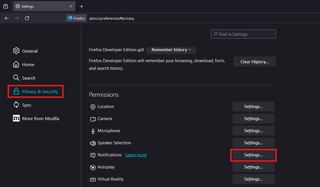Click the Clear History button

coord(254,61)
